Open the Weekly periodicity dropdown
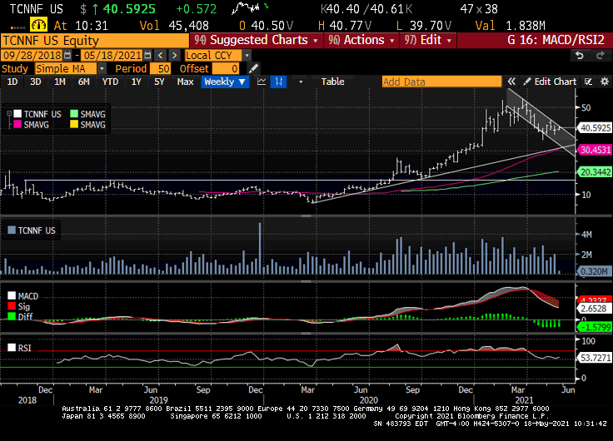The image size is (613, 441). [x=225, y=82]
